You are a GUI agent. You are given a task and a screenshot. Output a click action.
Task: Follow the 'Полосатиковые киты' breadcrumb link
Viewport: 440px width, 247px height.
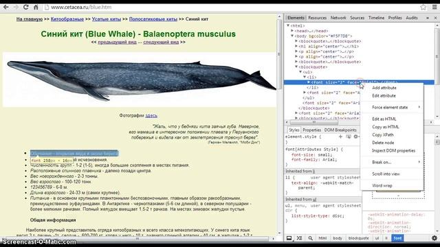click(153, 19)
